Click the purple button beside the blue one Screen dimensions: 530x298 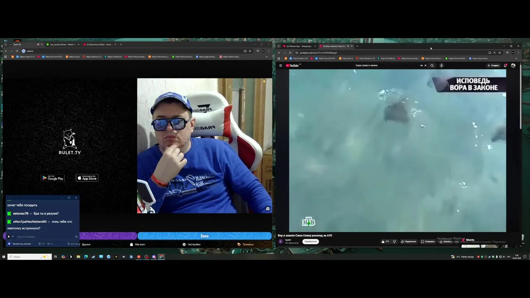click(x=108, y=236)
